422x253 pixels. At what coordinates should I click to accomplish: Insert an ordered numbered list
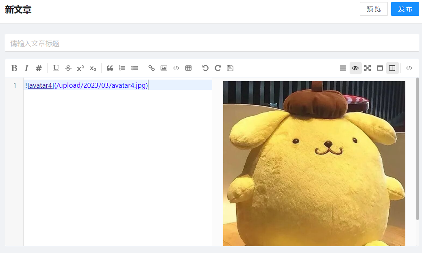point(122,68)
